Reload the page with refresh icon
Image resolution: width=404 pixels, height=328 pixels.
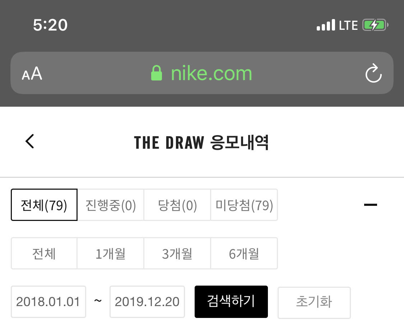(x=373, y=73)
